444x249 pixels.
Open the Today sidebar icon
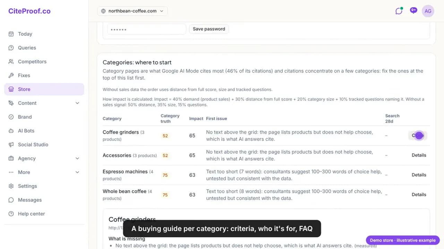pyautogui.click(x=11, y=34)
